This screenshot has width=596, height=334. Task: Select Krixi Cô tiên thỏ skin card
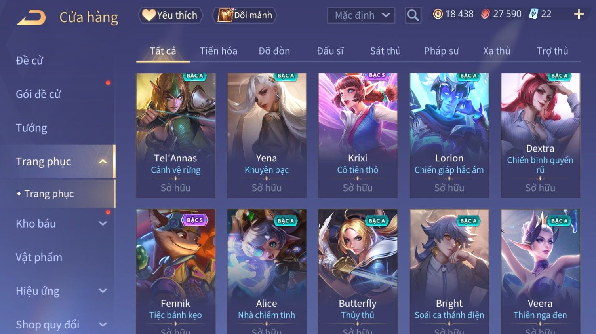(358, 135)
